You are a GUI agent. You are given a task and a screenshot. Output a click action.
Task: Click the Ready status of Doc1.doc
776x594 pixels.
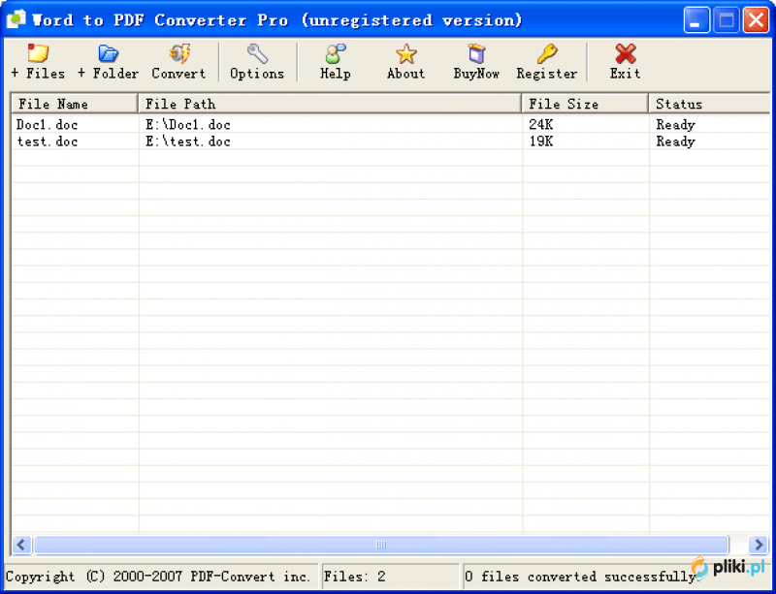click(x=675, y=125)
